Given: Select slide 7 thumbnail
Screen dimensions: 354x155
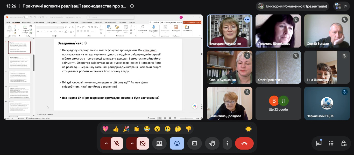Looking at the screenshot, I should click(19, 62).
